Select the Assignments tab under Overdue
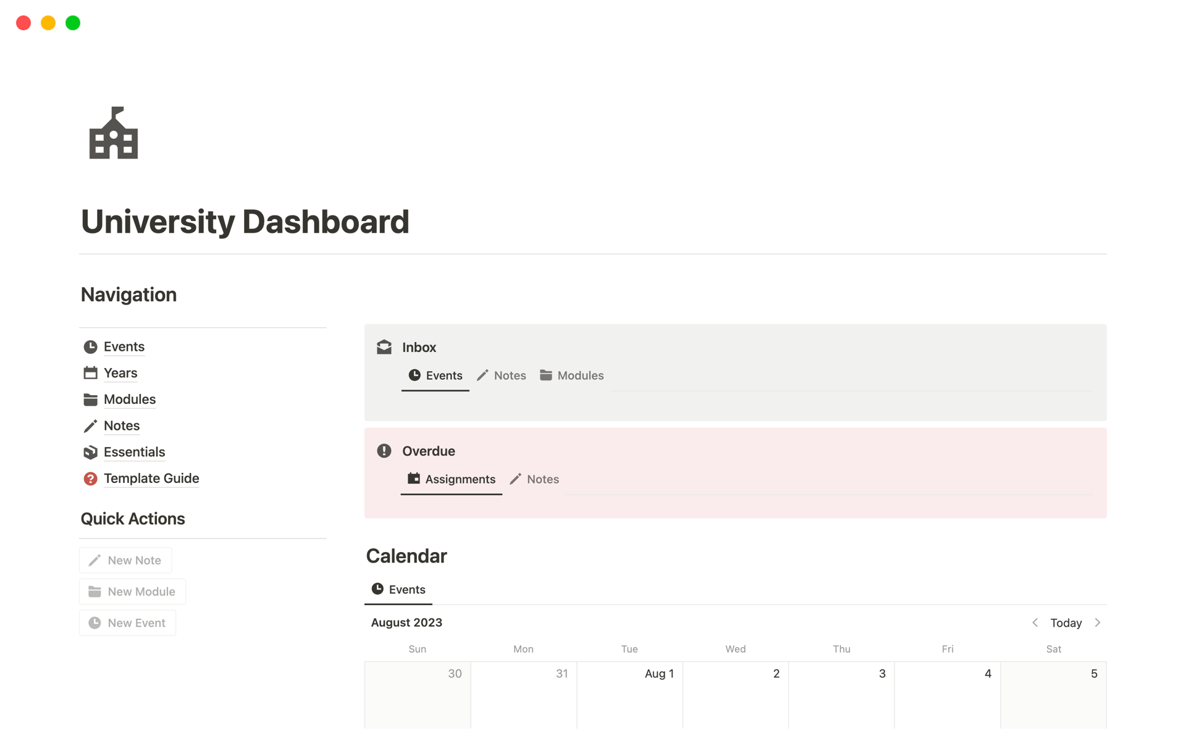The image size is (1186, 741). pos(453,479)
